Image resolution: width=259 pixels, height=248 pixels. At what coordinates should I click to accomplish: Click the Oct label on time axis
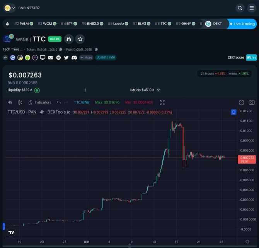pyautogui.click(x=87, y=242)
